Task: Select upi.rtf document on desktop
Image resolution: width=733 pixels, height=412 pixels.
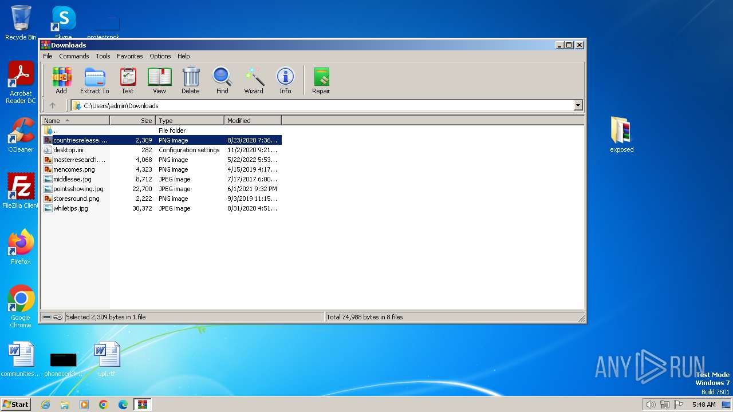Action: click(107, 359)
